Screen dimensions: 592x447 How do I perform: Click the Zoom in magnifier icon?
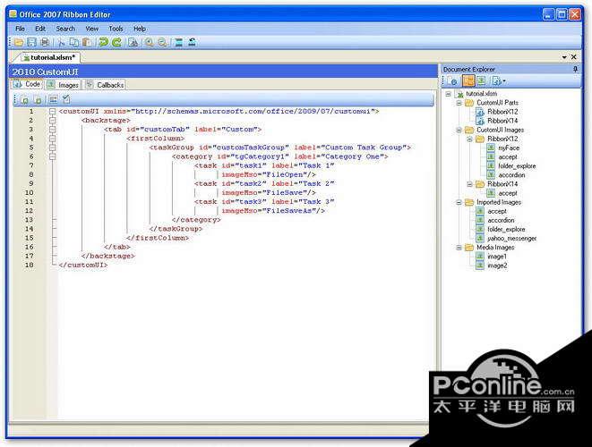150,43
